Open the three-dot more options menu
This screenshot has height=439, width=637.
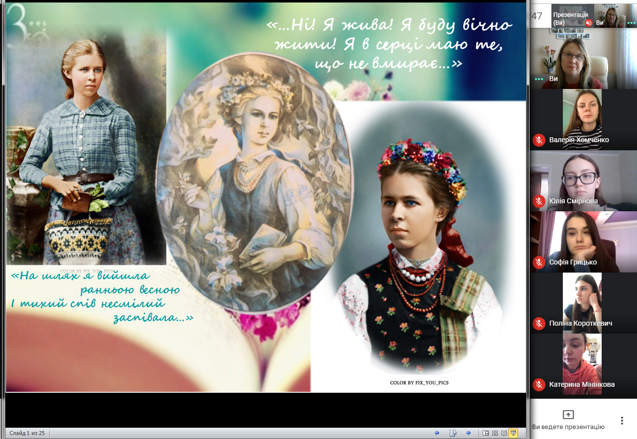(x=622, y=421)
